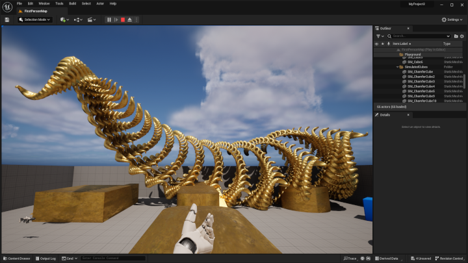The height and width of the screenshot is (263, 468).
Task: Click the Outliner search field
Action: (419, 36)
